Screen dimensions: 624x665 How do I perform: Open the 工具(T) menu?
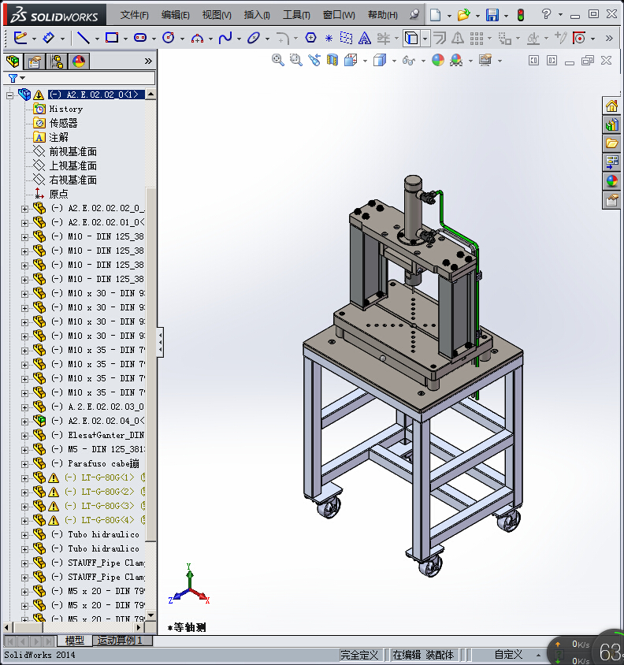(296, 15)
